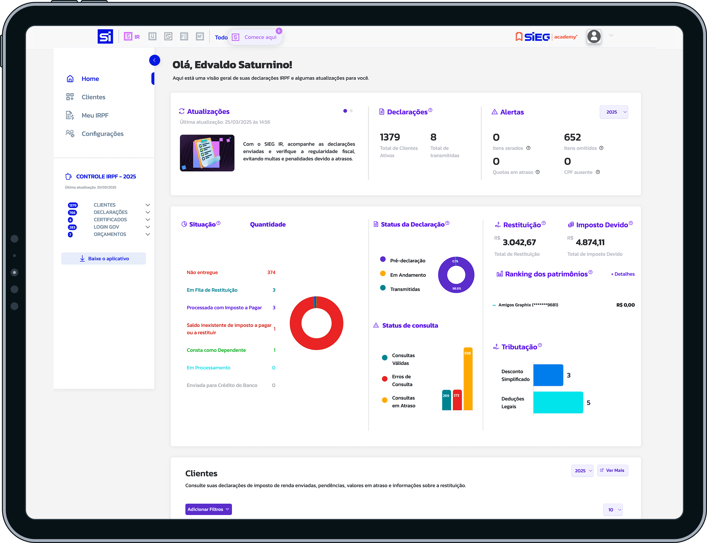The image size is (707, 543).
Task: Switch to the second Atualizações carousel dot
Action: [351, 111]
